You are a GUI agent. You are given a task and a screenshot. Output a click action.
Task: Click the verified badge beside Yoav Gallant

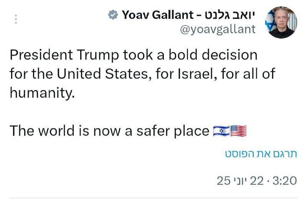tap(113, 15)
